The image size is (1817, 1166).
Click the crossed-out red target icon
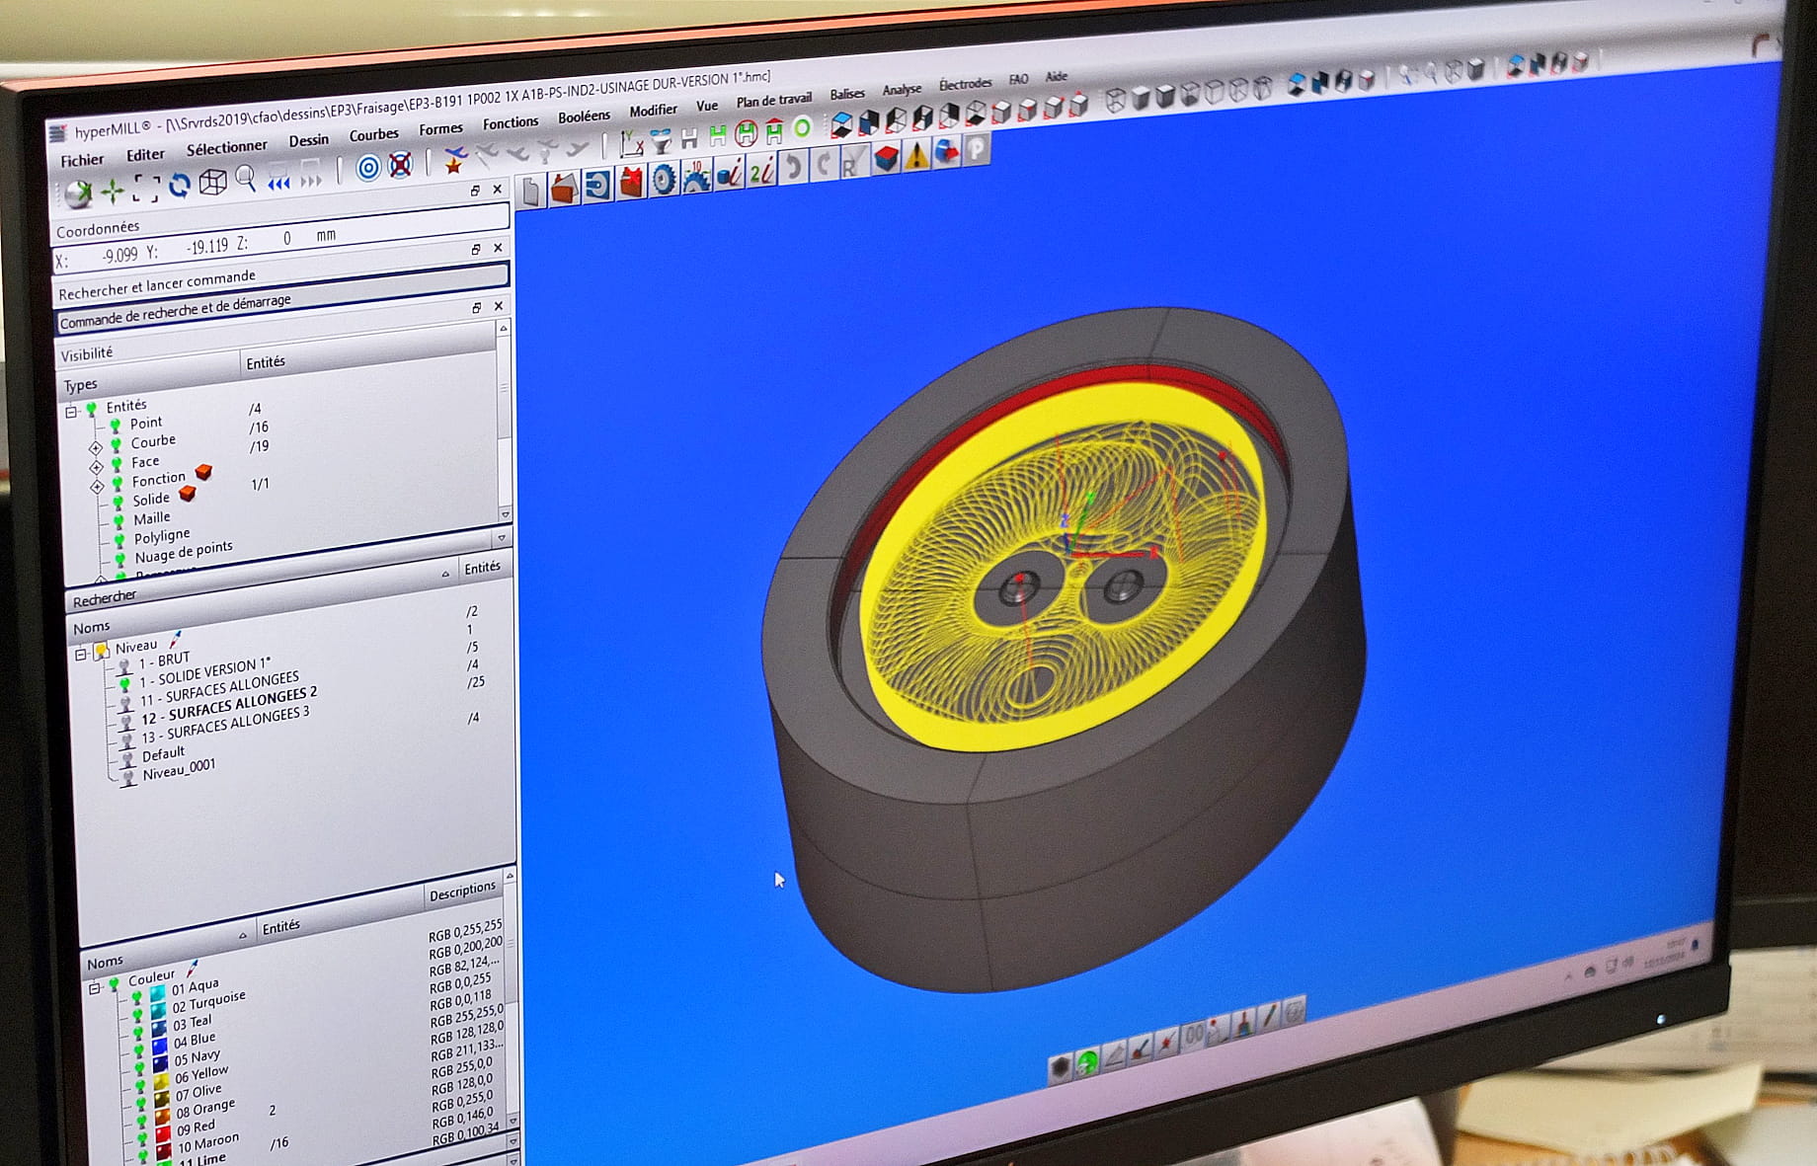pos(400,166)
